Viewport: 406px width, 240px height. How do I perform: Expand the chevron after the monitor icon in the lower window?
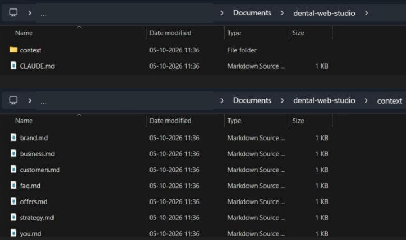[x=30, y=100]
